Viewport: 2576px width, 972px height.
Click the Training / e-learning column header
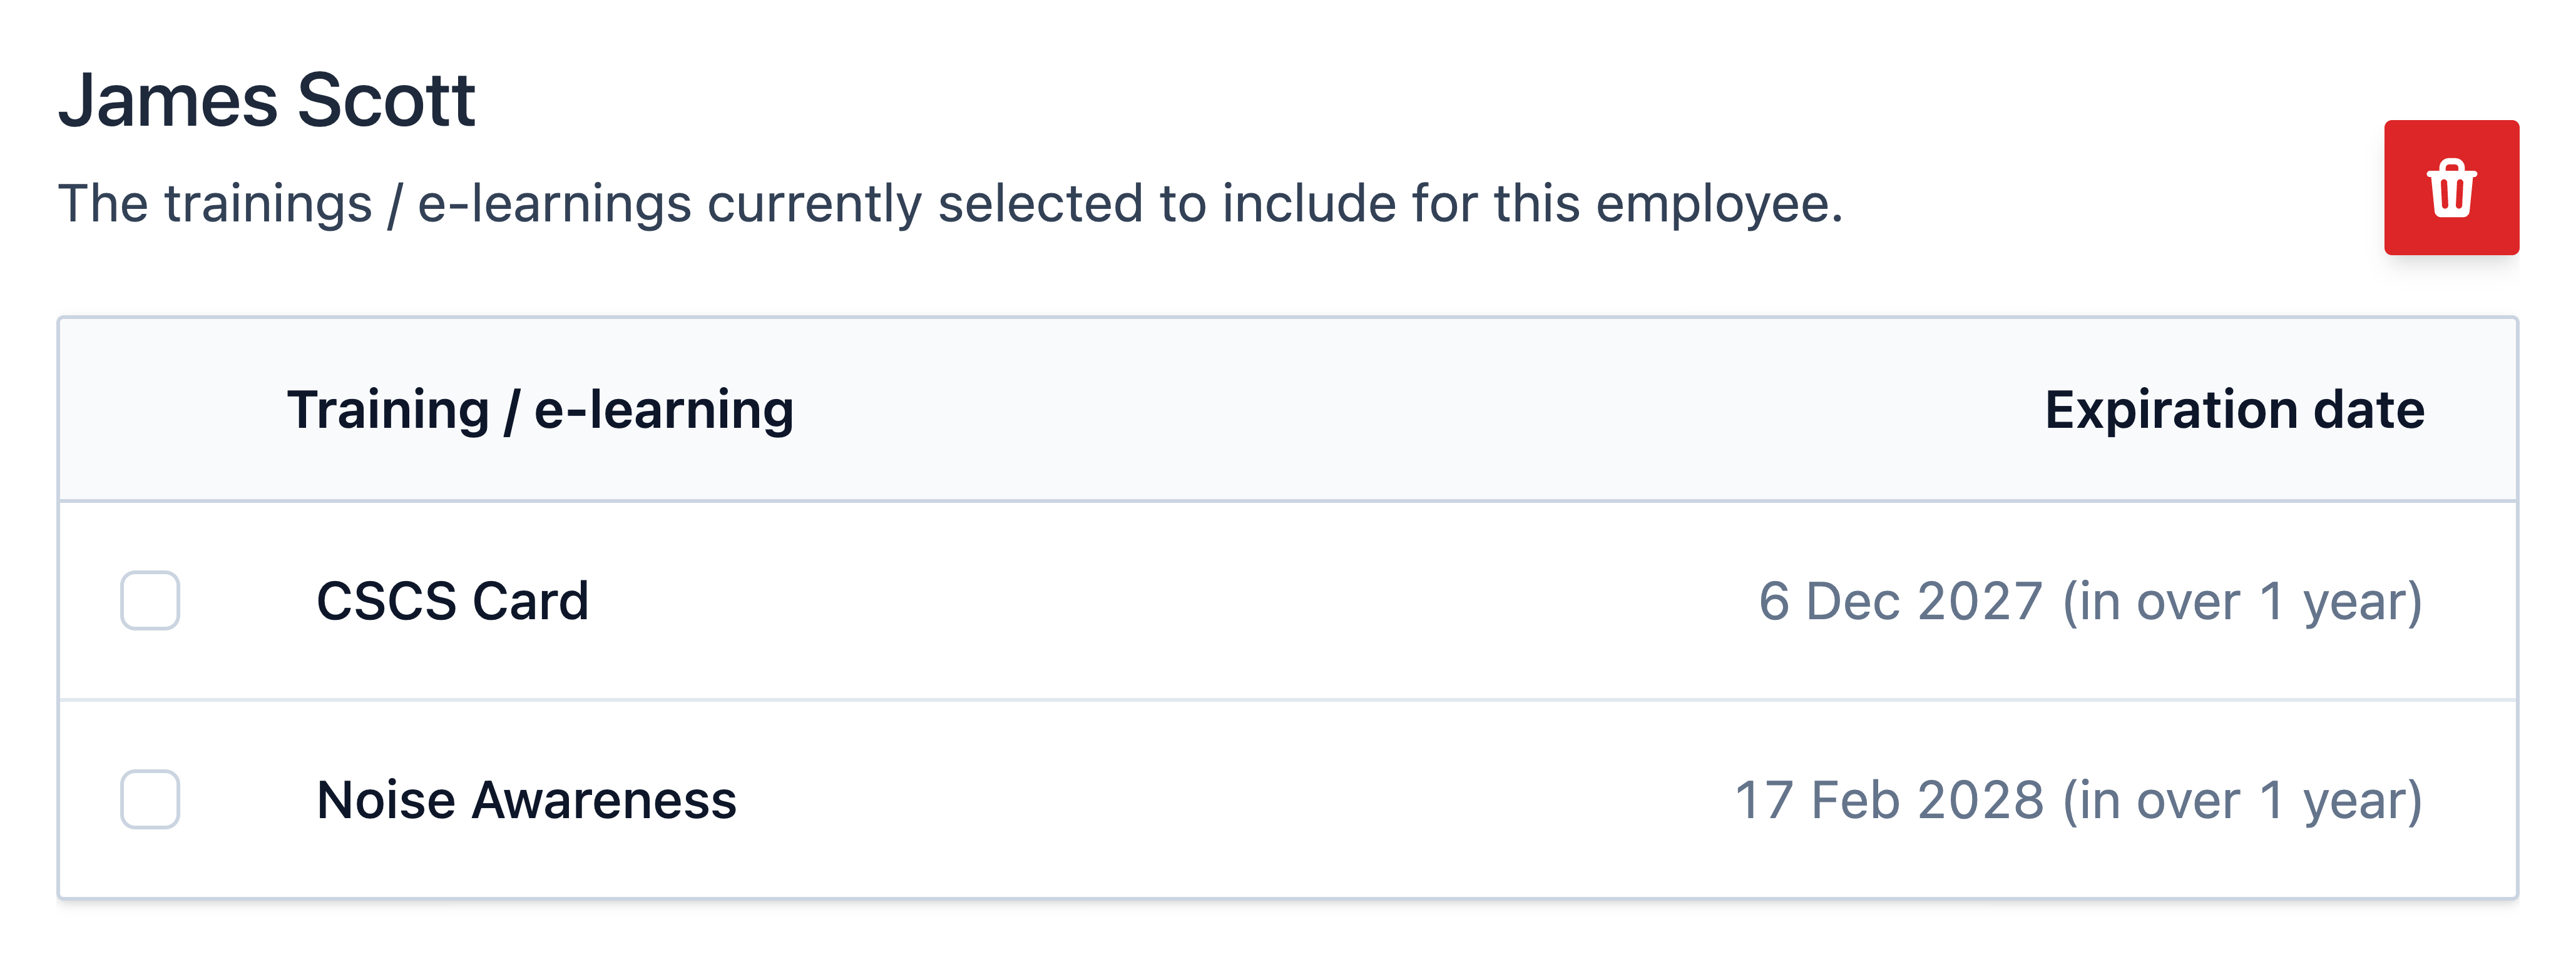[x=540, y=410]
